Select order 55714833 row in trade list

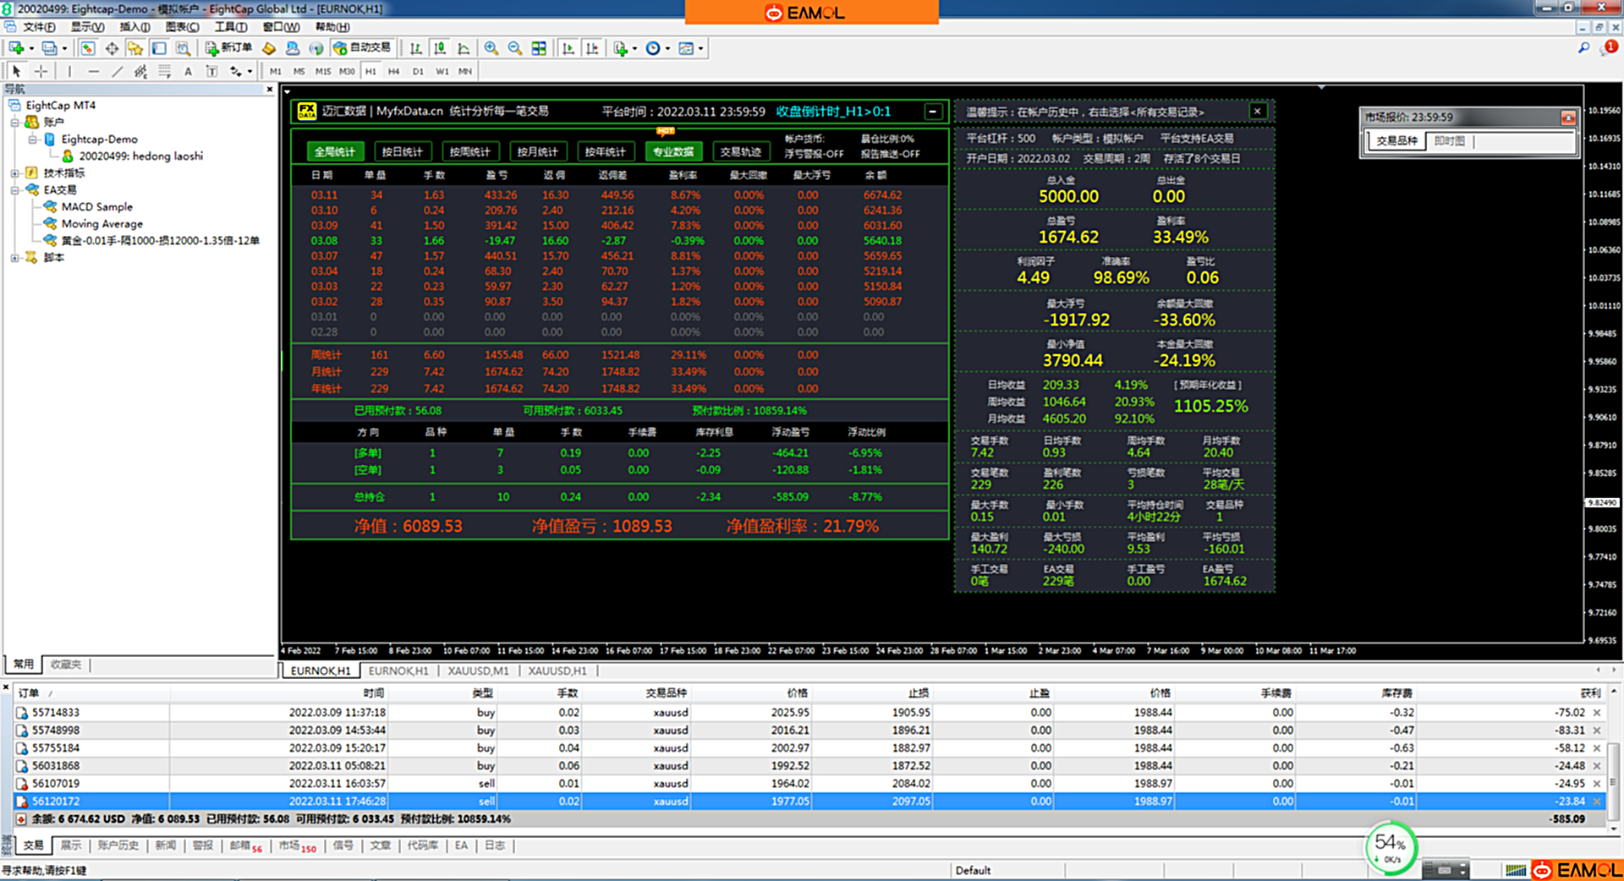(x=56, y=713)
